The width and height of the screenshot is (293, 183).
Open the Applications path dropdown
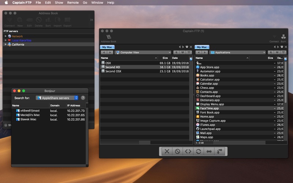coord(237,52)
